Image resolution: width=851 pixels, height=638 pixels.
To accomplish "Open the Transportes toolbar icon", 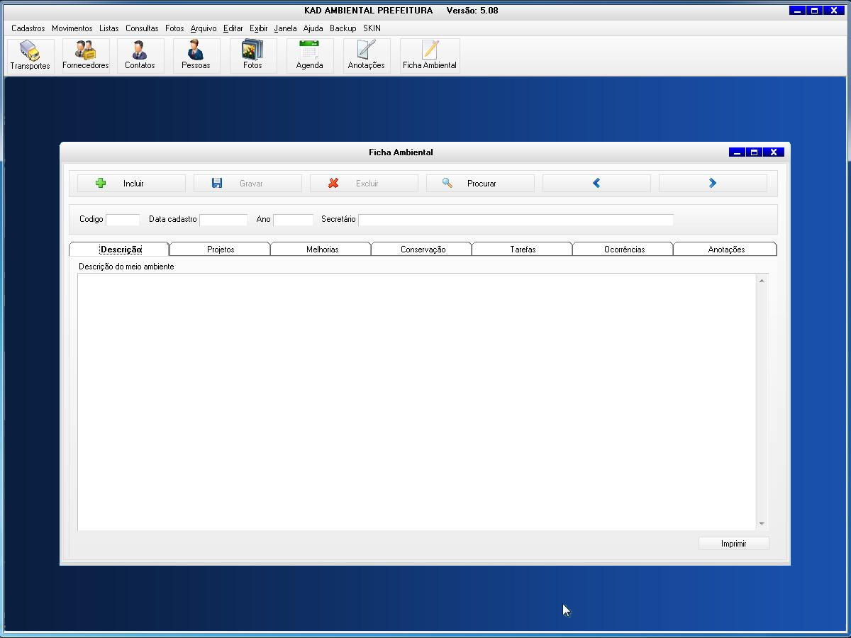I will tap(30, 55).
